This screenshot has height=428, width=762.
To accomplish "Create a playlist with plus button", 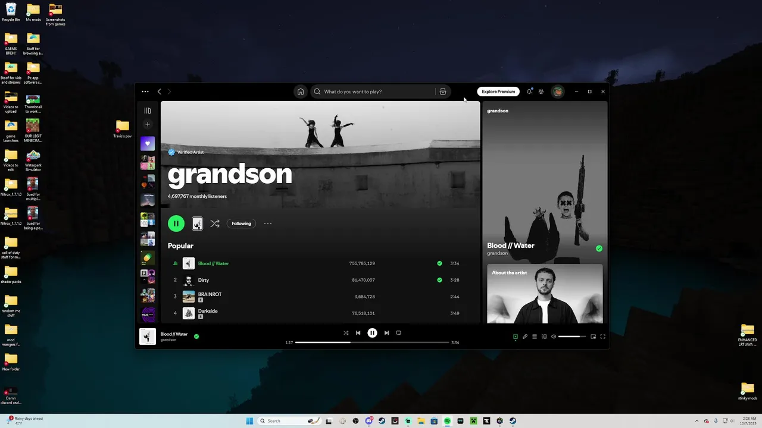I will (148, 124).
